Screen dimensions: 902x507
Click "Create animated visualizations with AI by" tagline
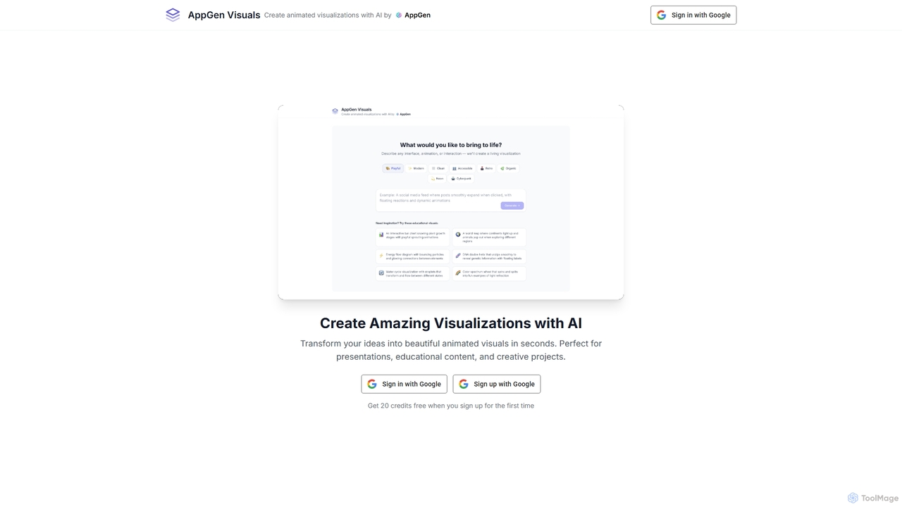coord(328,15)
